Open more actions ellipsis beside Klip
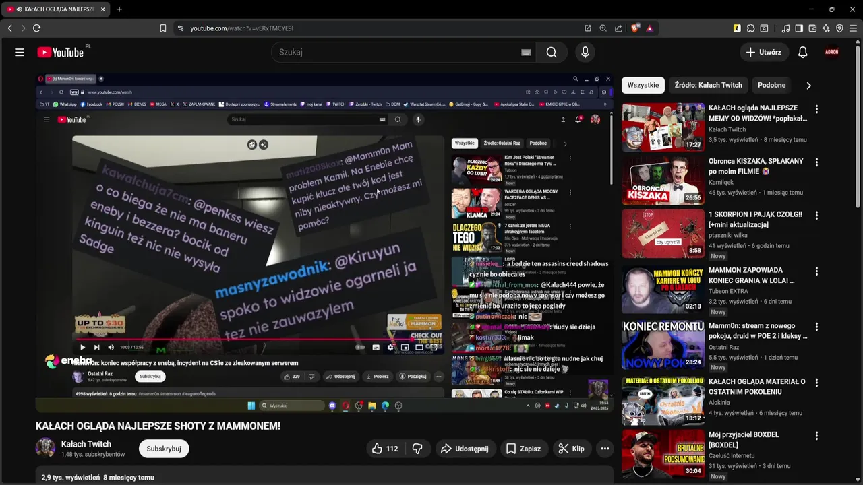 click(x=605, y=449)
